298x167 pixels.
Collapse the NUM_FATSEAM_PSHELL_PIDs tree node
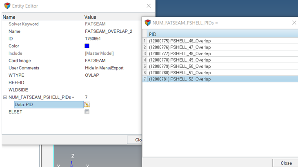(x=5, y=97)
